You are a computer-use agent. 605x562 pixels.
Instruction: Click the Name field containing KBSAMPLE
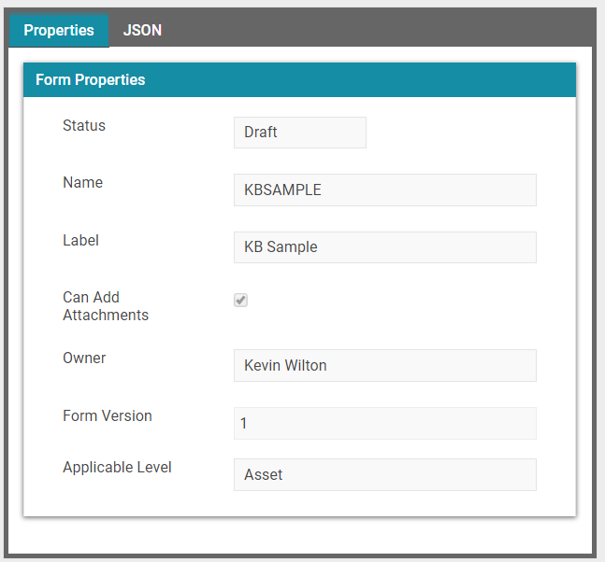(x=385, y=190)
